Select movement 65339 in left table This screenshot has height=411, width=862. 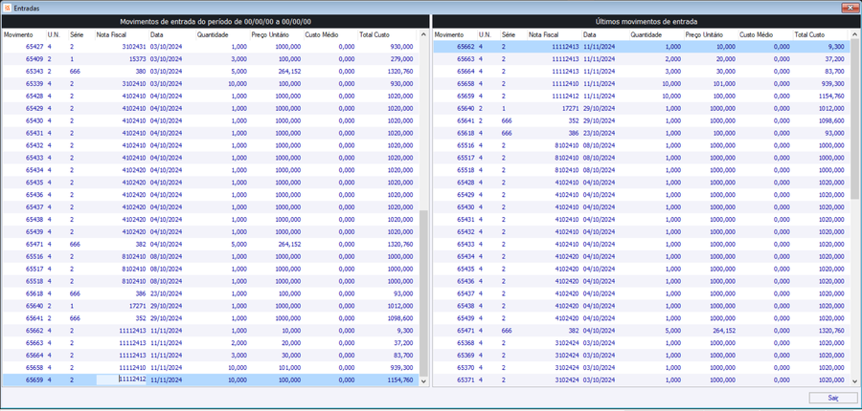tap(211, 83)
